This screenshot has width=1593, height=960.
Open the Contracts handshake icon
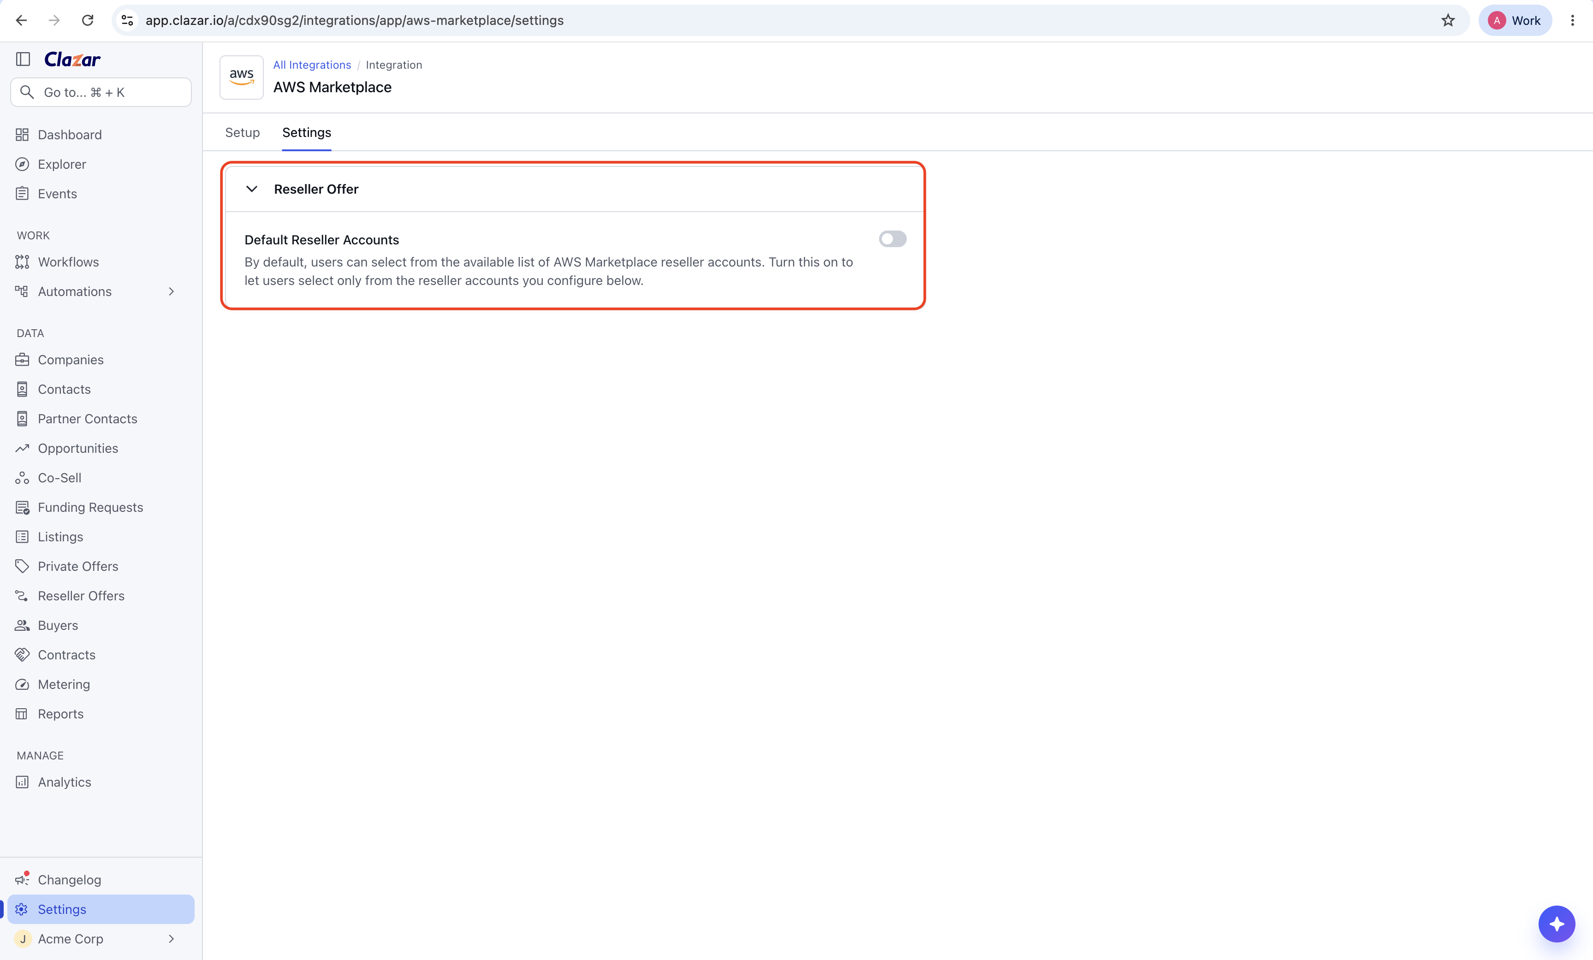pyautogui.click(x=22, y=655)
